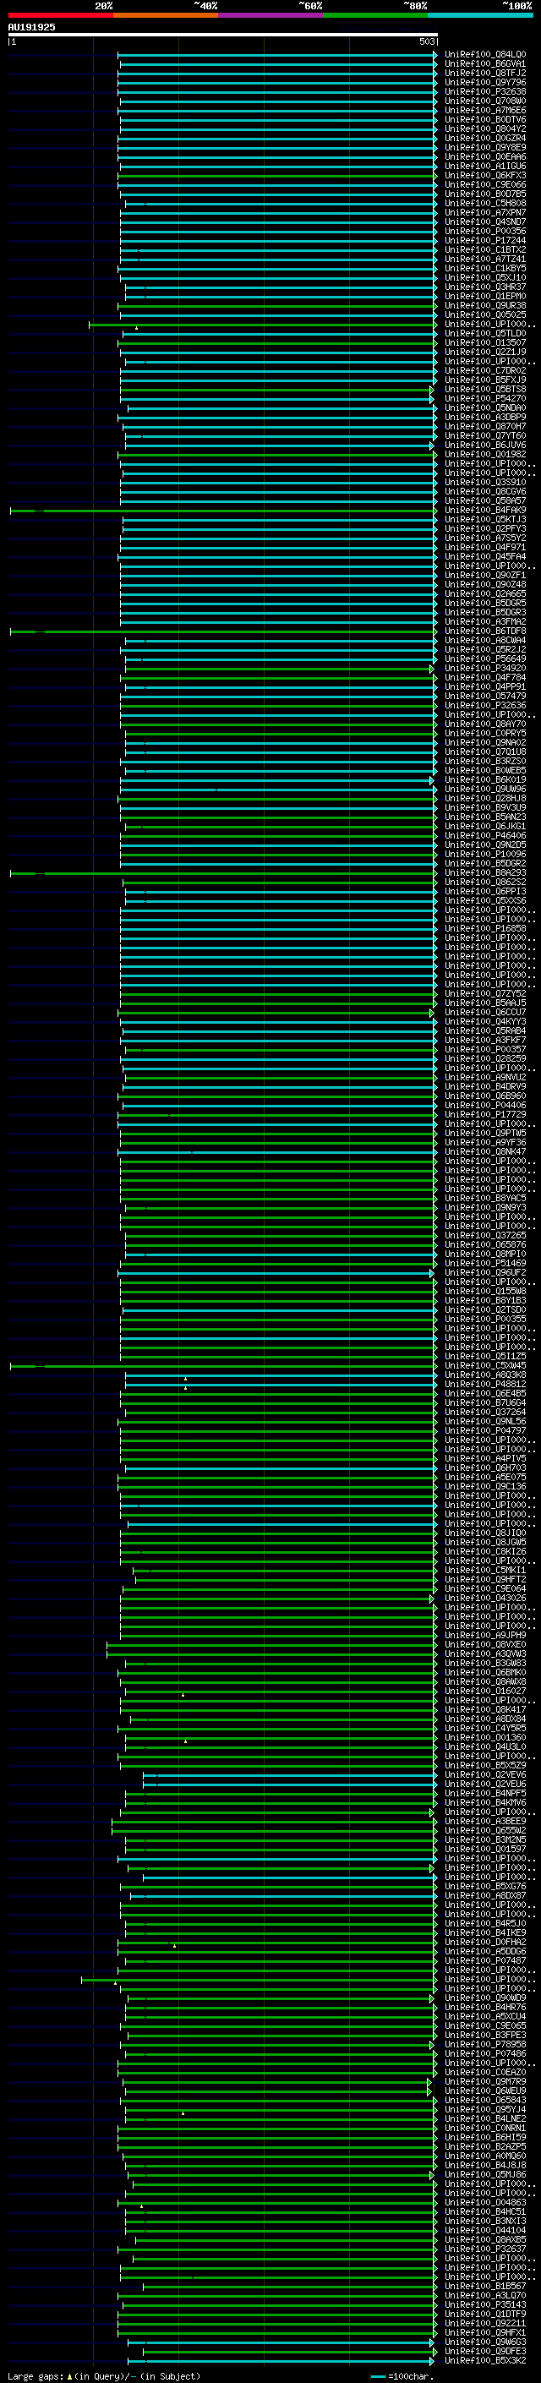Screen dimensions: 541x2383
Task: Choose UniRef100_A1IGU6 hit
Action: point(484,166)
